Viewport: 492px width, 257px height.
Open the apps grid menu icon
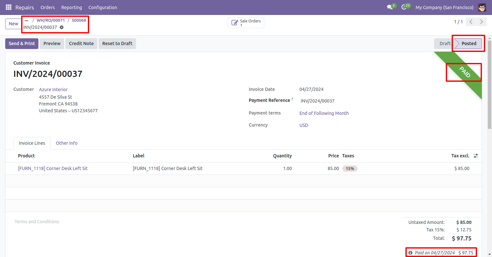click(x=8, y=7)
